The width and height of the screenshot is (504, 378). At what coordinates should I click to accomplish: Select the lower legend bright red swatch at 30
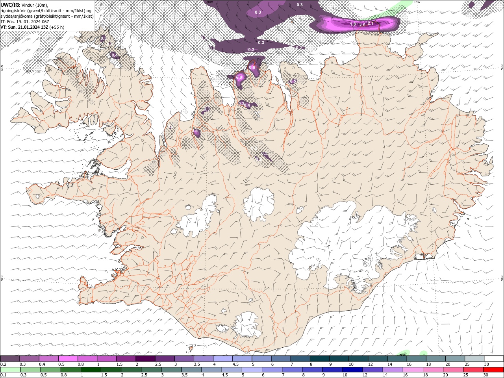pyautogui.click(x=493, y=370)
